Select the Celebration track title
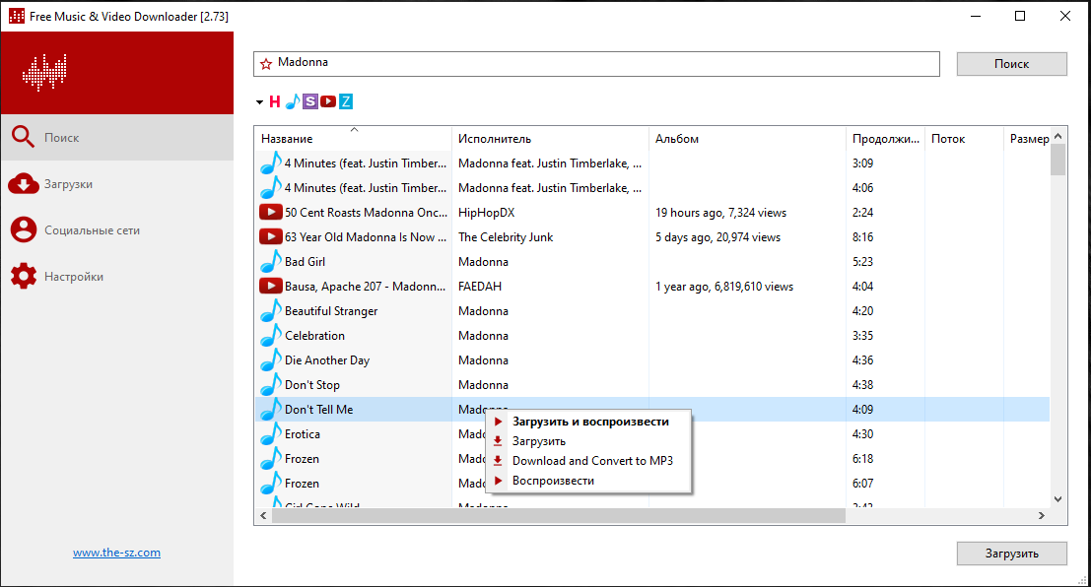Viewport: 1091px width, 587px height. [x=314, y=335]
